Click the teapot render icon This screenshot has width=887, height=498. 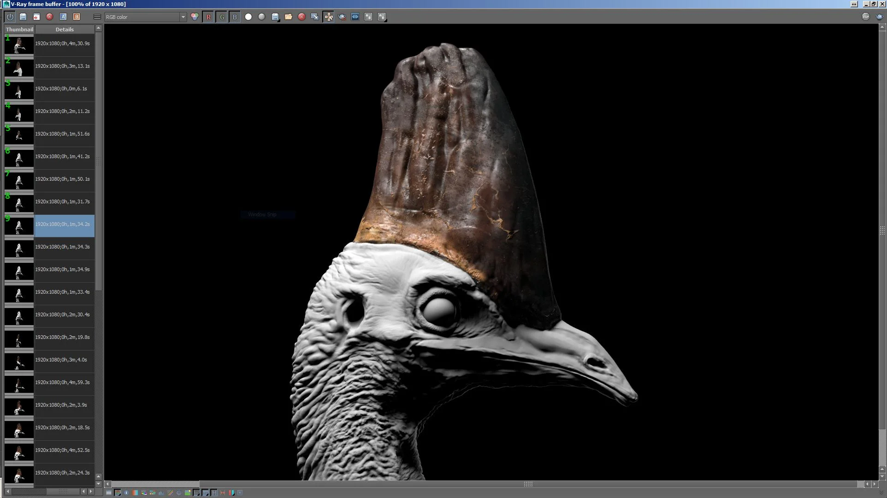pyautogui.click(x=342, y=17)
